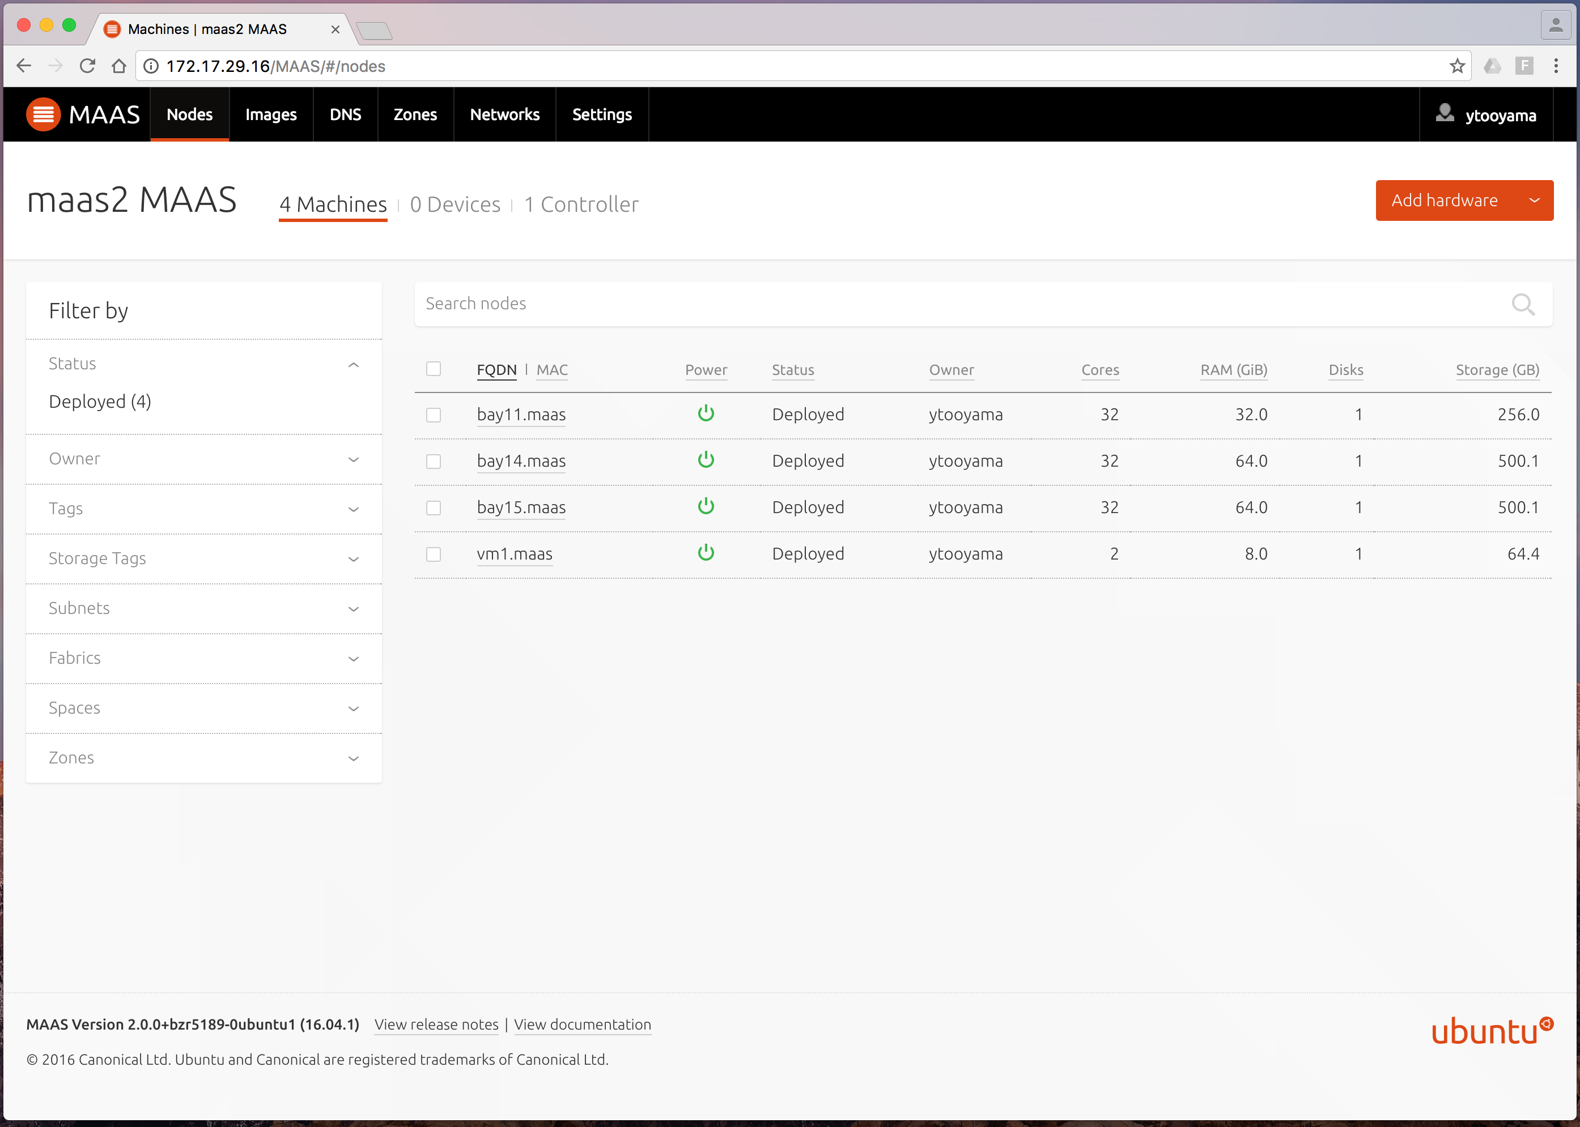Toggle the select-all nodes checkbox

434,369
